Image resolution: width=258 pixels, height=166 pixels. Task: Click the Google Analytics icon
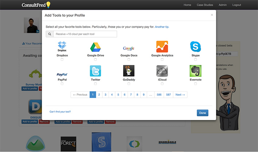pos(162,47)
